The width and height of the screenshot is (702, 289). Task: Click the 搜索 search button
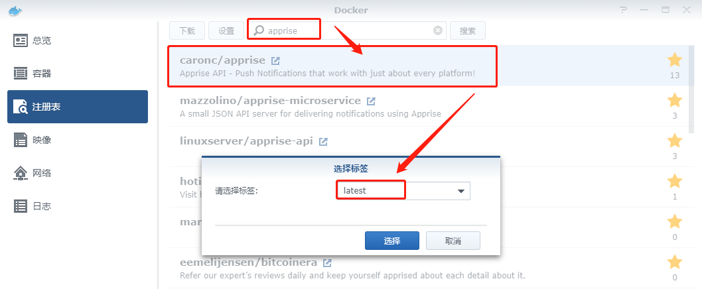467,30
